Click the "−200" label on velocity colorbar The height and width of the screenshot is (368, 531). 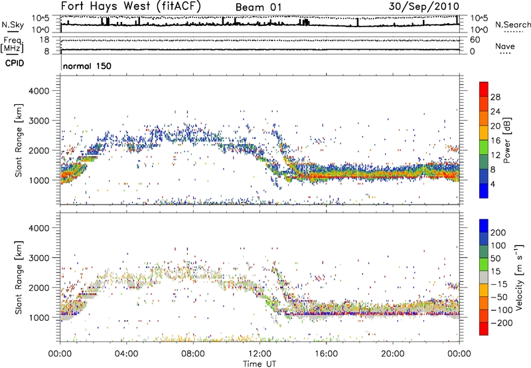pos(502,323)
